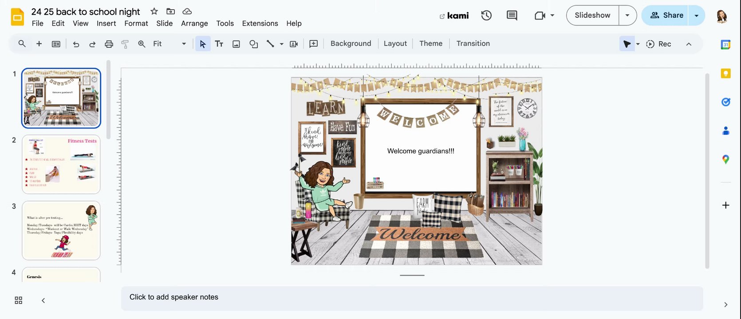Viewport: 741px width, 319px height.
Task: Open the Google Slides home icon
Action: pyautogui.click(x=17, y=17)
